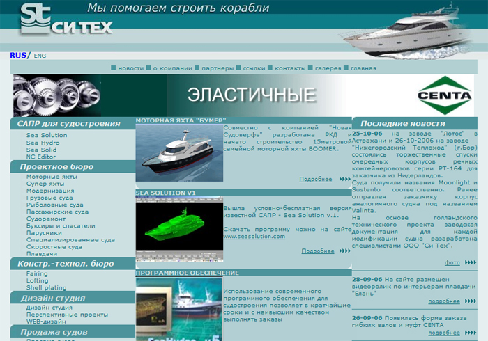Select Модернизация category

[x=50, y=191]
